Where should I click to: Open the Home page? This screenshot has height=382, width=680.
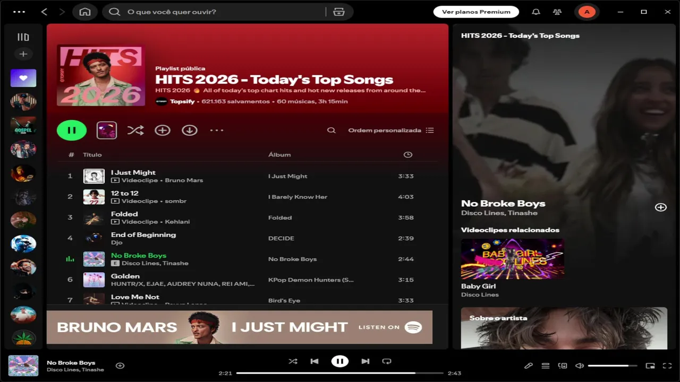coord(85,12)
